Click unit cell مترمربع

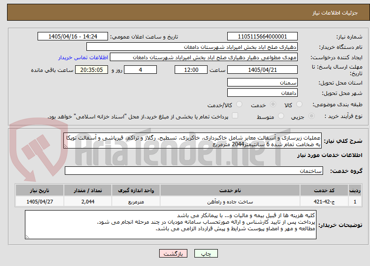pos(136,202)
